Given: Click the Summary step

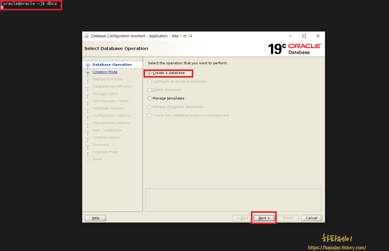Looking at the screenshot, I should [101, 145].
